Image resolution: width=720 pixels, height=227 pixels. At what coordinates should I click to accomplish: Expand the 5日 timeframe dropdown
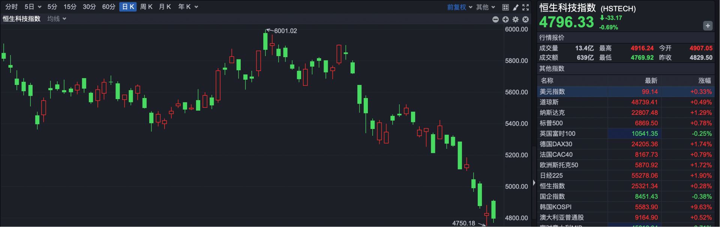[33, 7]
